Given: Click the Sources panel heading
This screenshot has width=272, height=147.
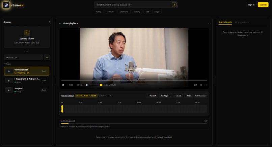Looking at the screenshot, I should (x=7, y=22).
